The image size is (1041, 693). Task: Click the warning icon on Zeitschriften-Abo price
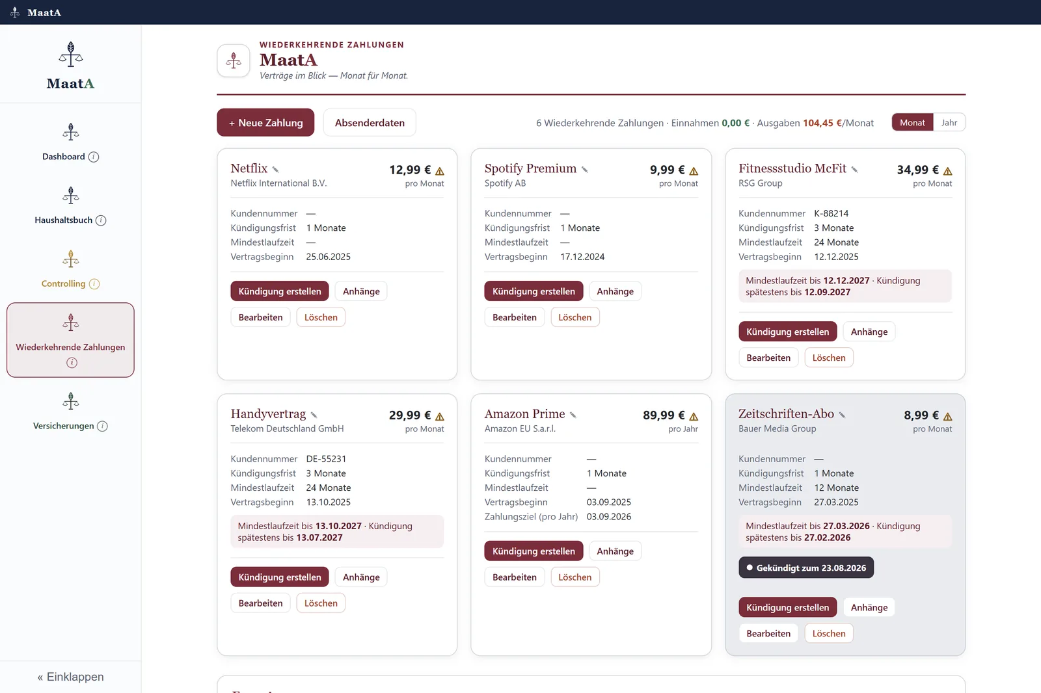point(947,417)
